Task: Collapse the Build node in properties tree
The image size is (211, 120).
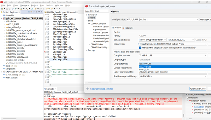Action: [86, 21]
